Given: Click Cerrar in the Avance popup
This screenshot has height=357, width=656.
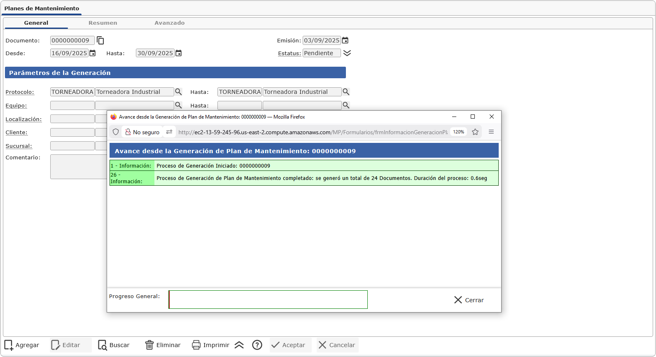Looking at the screenshot, I should click(469, 300).
